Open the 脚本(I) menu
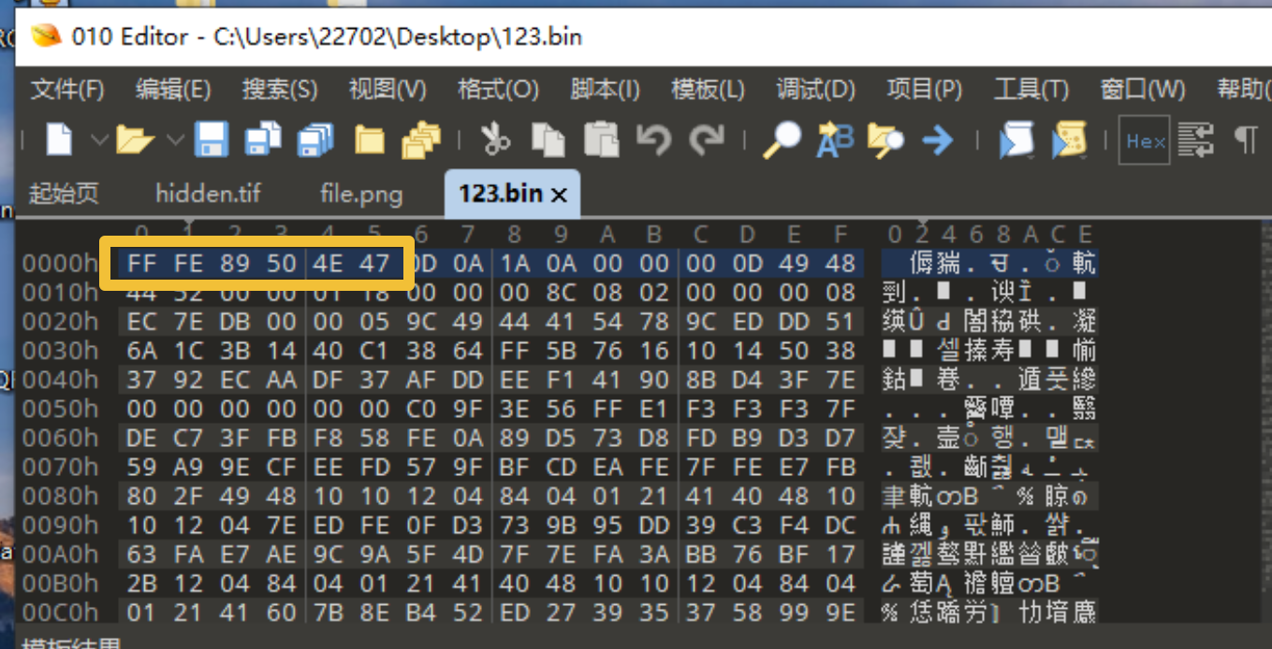This screenshot has height=649, width=1272. coord(605,90)
